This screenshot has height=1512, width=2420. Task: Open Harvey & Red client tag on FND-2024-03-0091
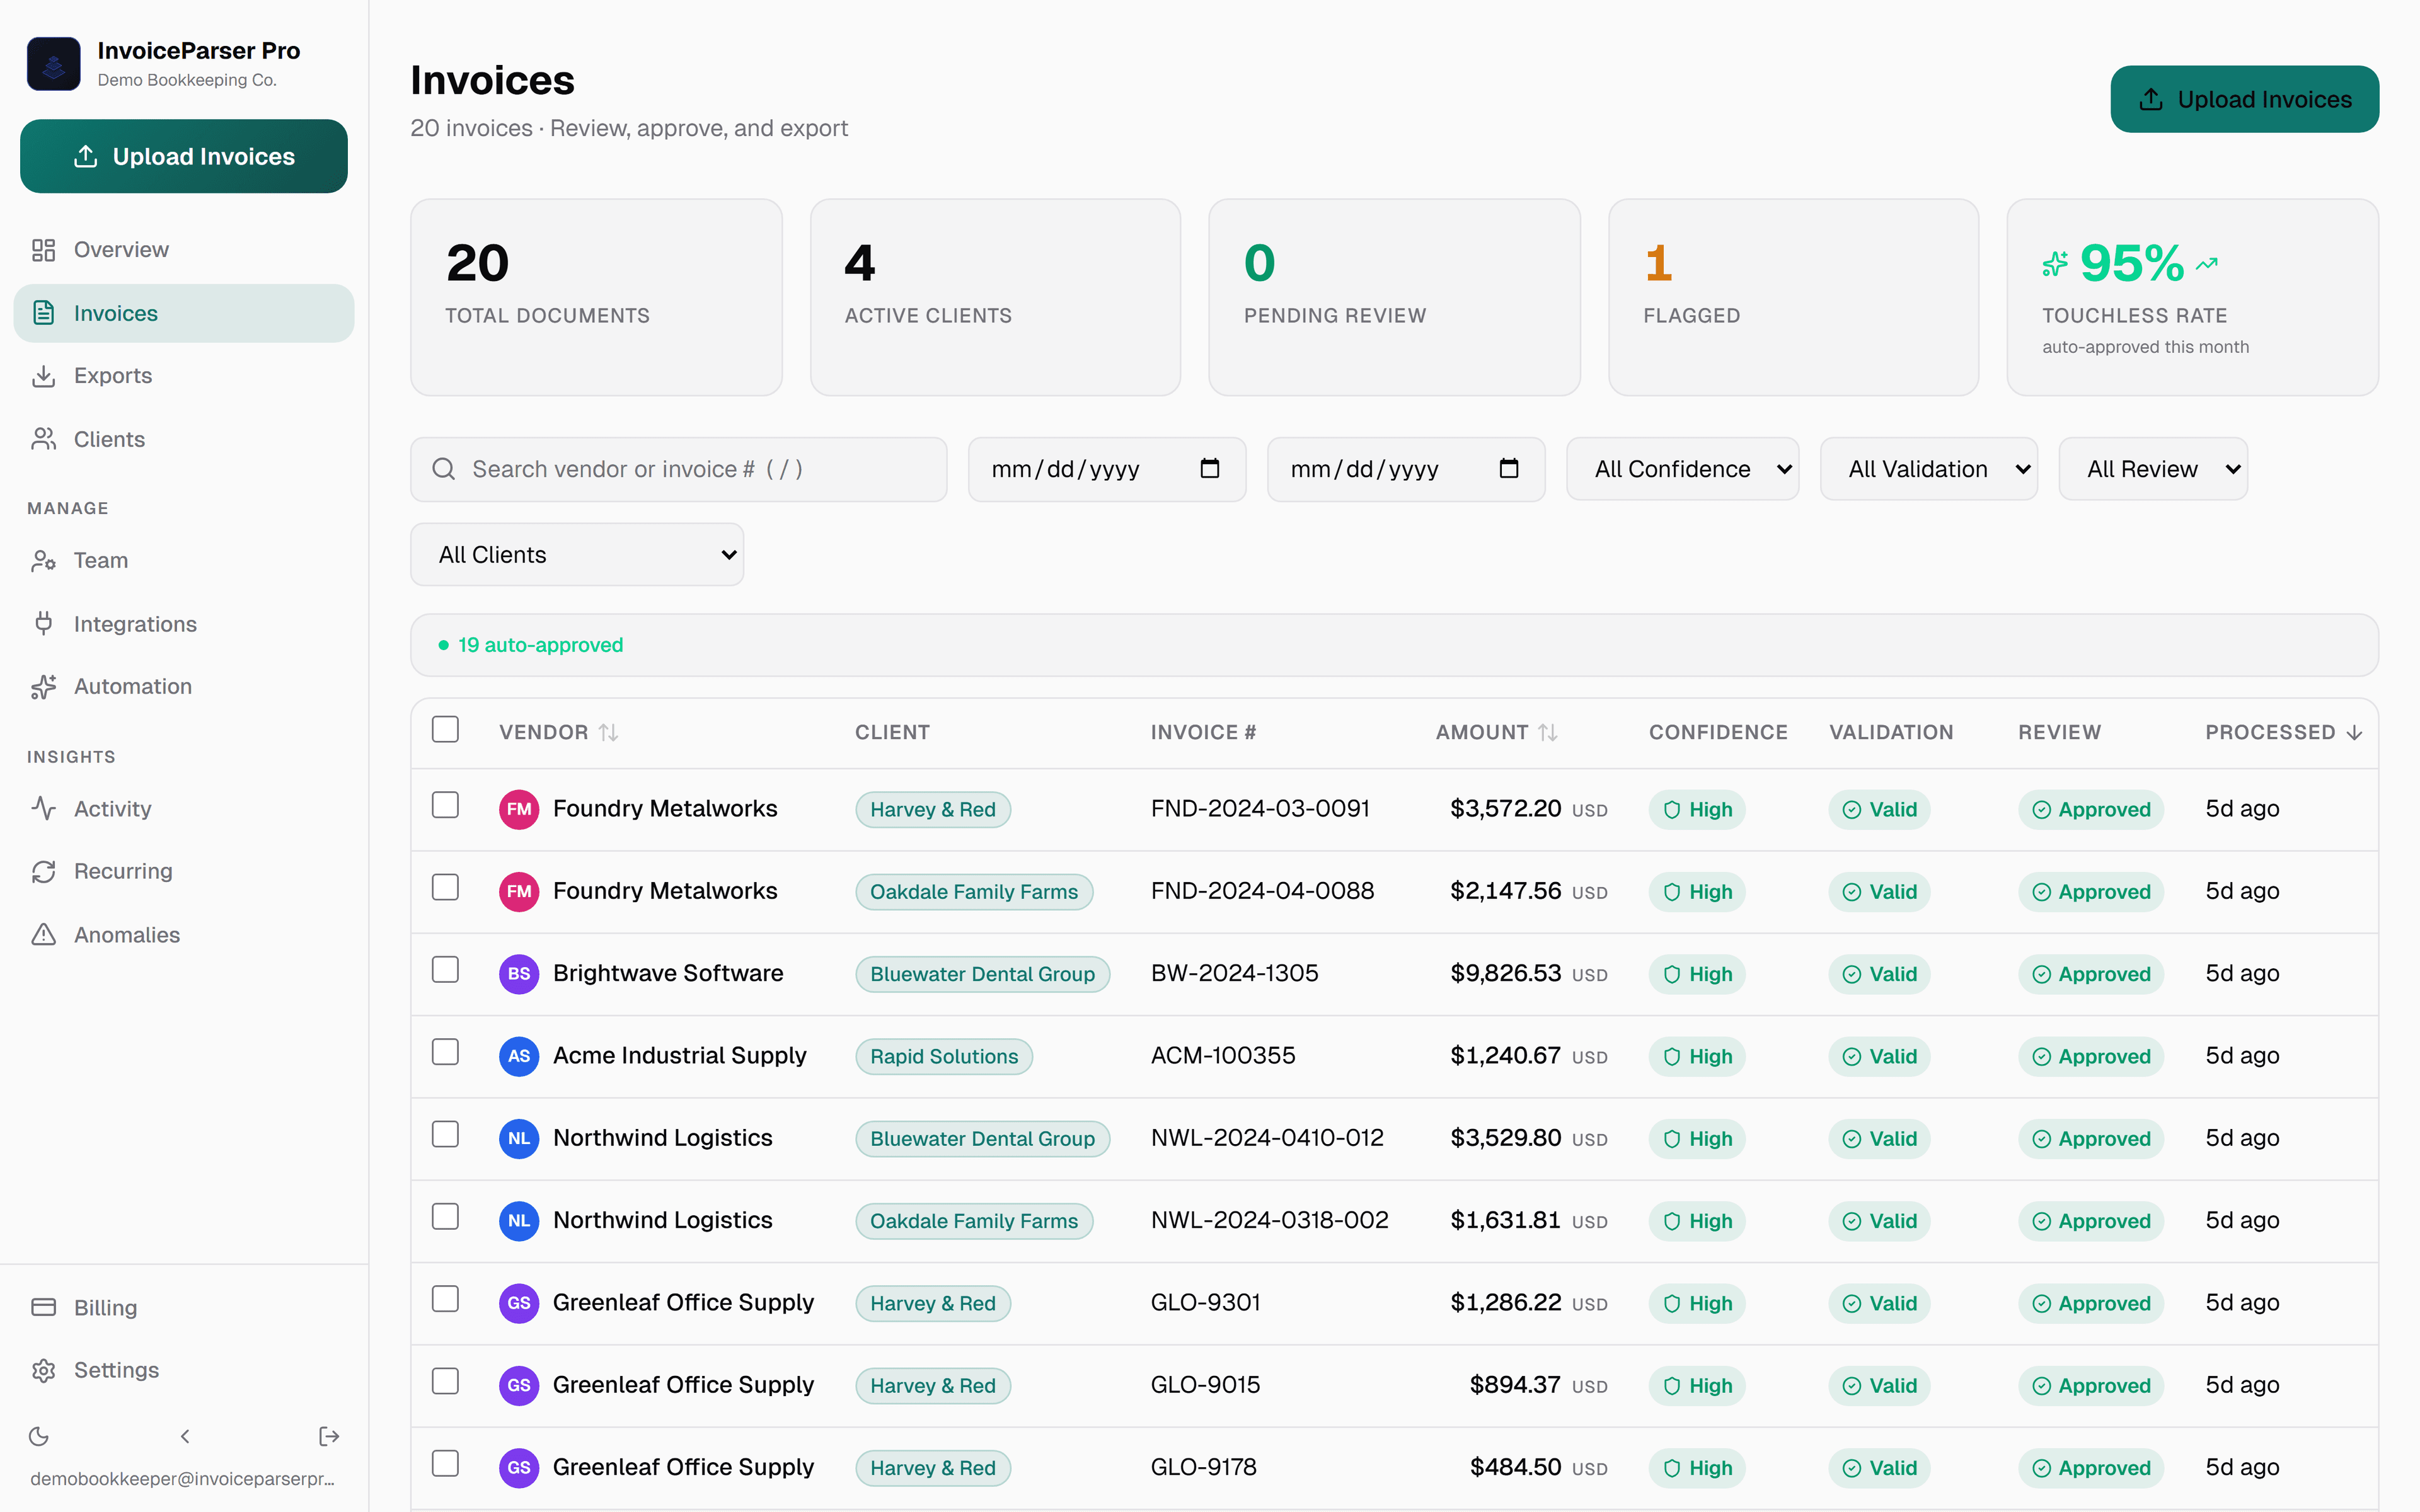[x=933, y=809]
